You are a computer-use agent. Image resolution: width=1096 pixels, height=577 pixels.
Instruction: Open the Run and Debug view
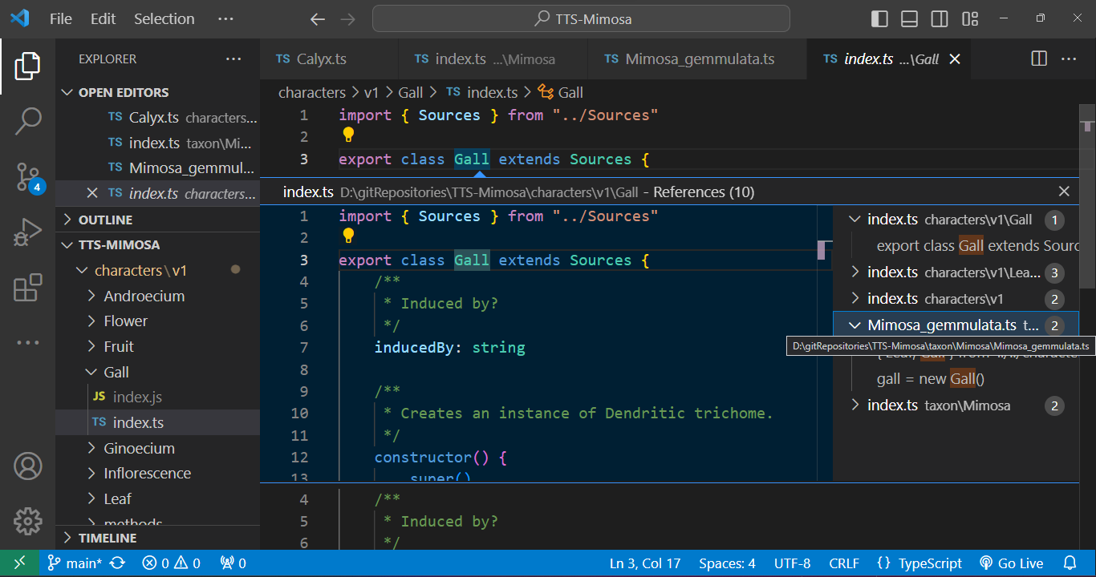pyautogui.click(x=27, y=232)
